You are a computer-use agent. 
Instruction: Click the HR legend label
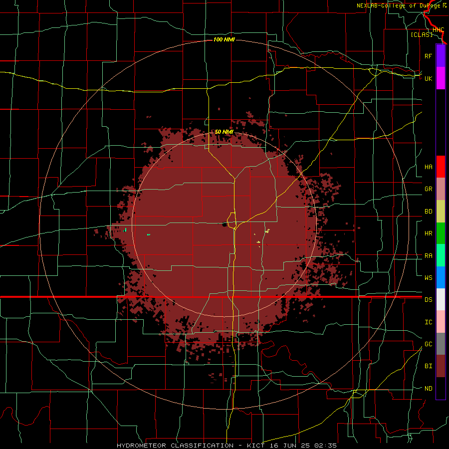428,233
